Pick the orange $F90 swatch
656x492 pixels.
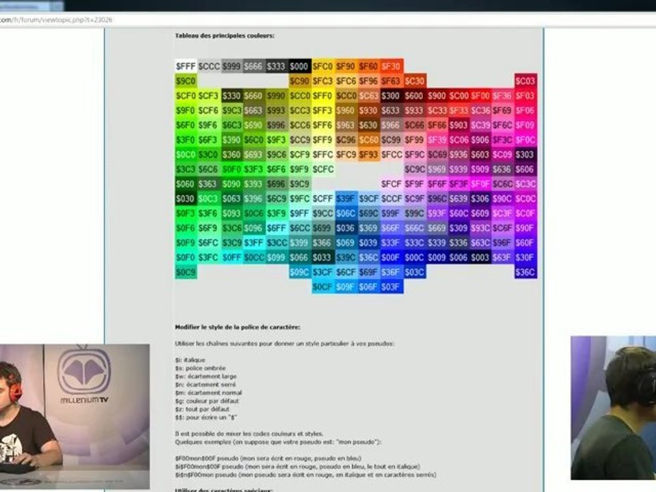point(345,66)
